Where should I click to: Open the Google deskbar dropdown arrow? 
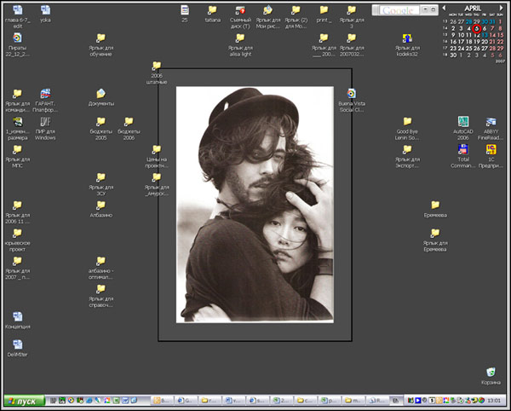coord(425,9)
